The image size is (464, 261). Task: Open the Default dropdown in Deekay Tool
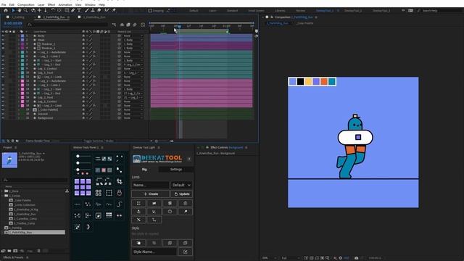click(x=181, y=185)
